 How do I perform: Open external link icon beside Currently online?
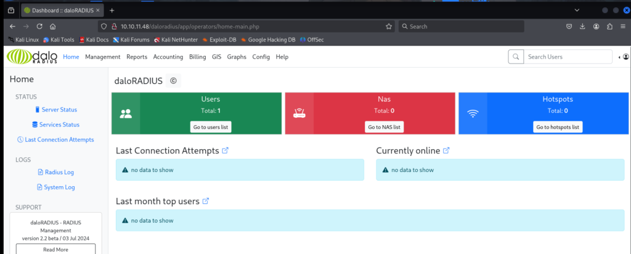click(446, 150)
